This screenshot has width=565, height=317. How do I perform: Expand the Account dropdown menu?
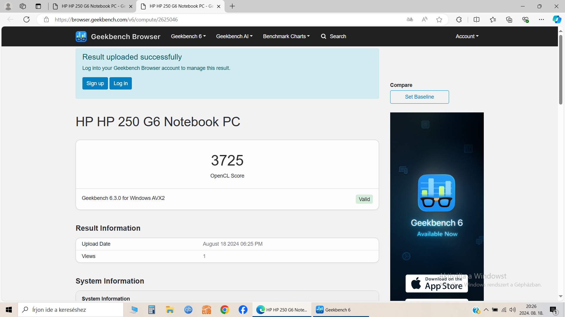[x=467, y=36]
